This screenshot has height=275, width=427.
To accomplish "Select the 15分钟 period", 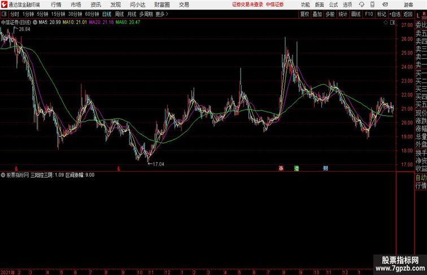I will (x=58, y=14).
